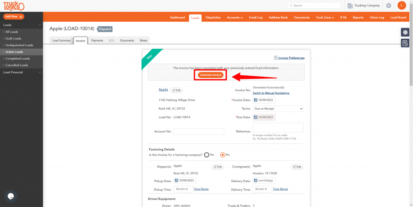Click Edit for Consignee(s)
The image size is (413, 207).
click(x=297, y=167)
